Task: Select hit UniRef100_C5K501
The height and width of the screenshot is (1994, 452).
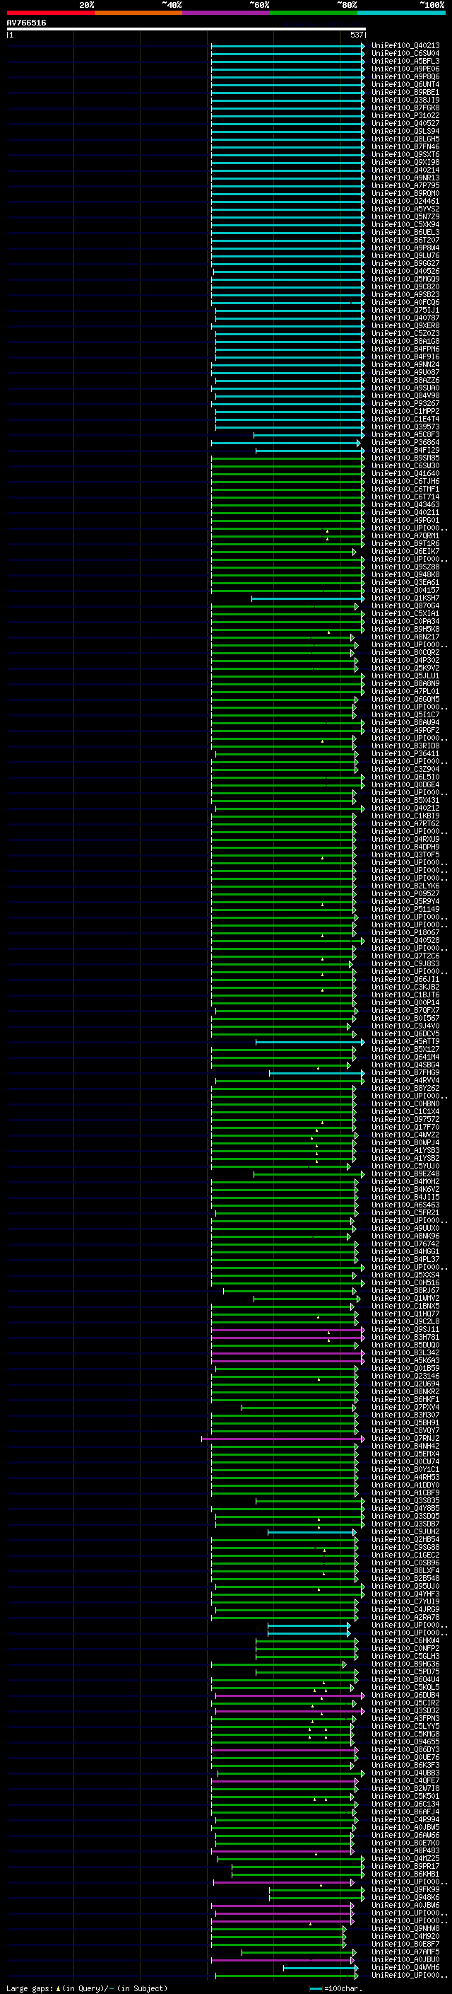Action: [x=405, y=1796]
